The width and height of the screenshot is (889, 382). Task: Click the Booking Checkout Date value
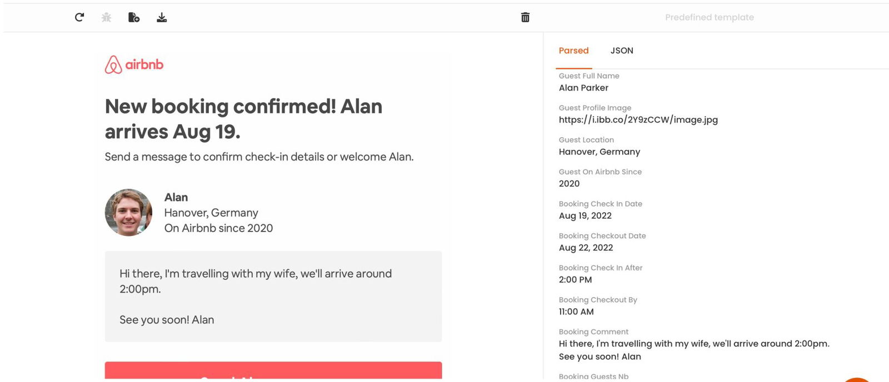pyautogui.click(x=586, y=248)
